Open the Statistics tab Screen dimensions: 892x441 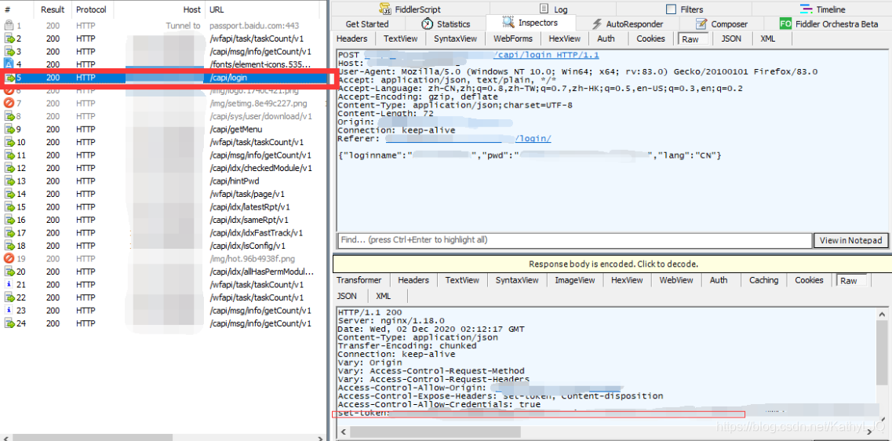coord(446,24)
